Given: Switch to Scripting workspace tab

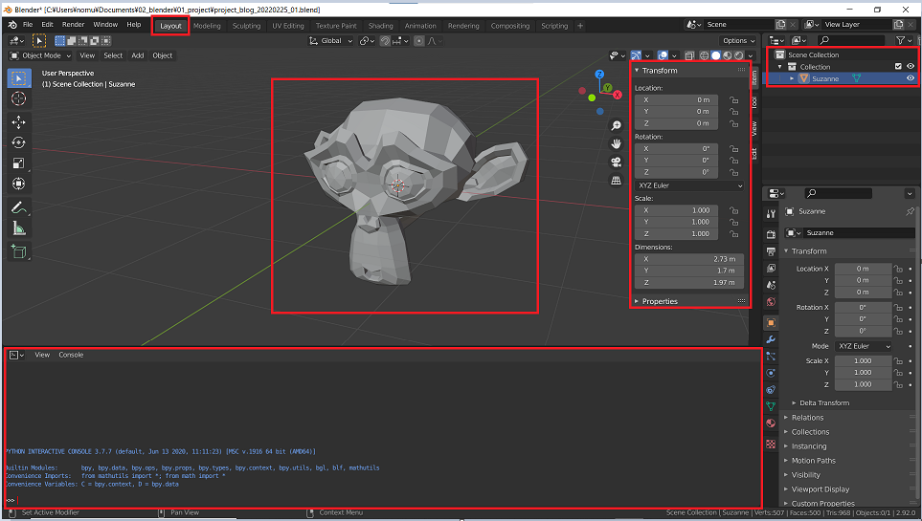Looking at the screenshot, I should tap(554, 26).
